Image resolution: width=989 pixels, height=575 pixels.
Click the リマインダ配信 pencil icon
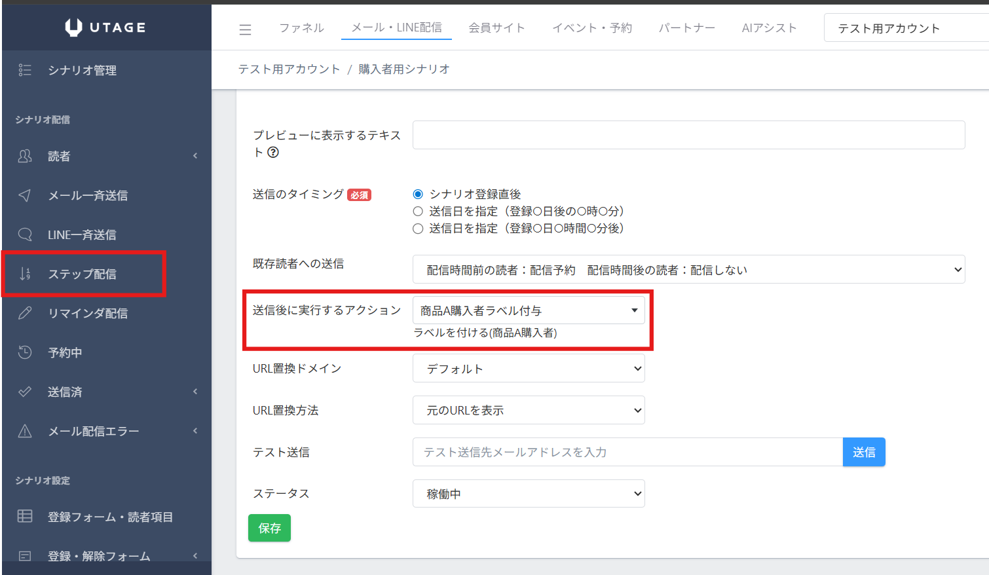[x=25, y=313]
